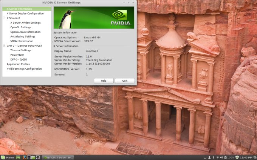Click the battery 100% indicator

[x=229, y=157]
